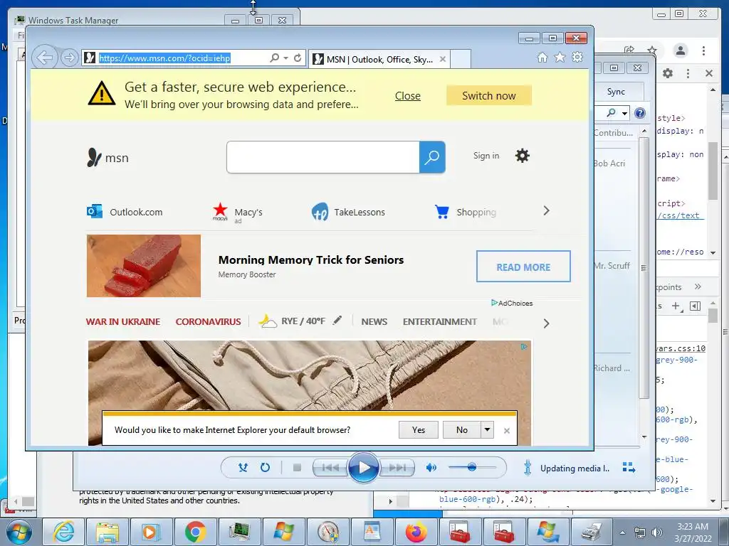The width and height of the screenshot is (729, 546).
Task: Open Favorites star in Internet Explorer
Action: (560, 57)
